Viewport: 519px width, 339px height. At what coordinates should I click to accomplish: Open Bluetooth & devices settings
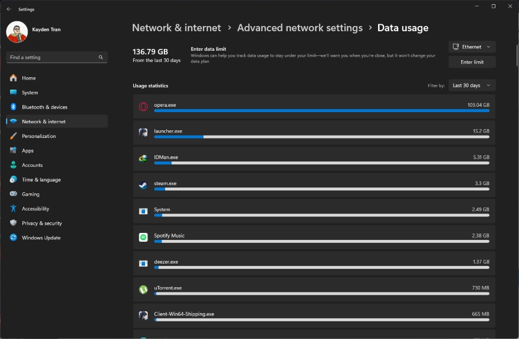(x=45, y=107)
